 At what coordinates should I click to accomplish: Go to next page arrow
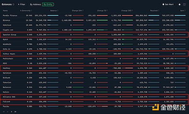[x=11, y=111]
